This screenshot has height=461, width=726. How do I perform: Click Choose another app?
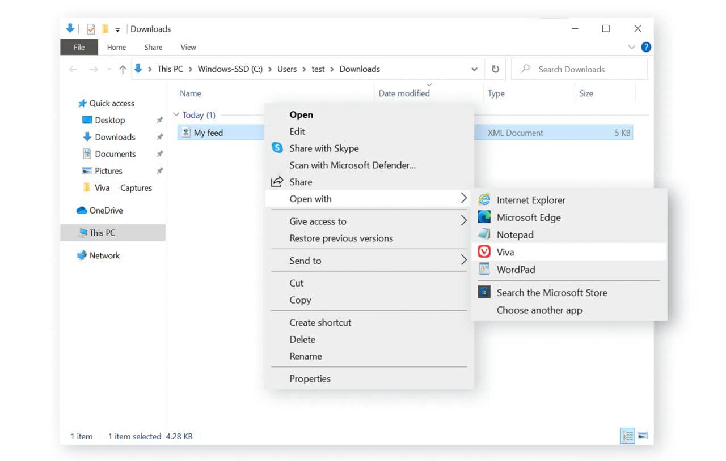pos(539,310)
